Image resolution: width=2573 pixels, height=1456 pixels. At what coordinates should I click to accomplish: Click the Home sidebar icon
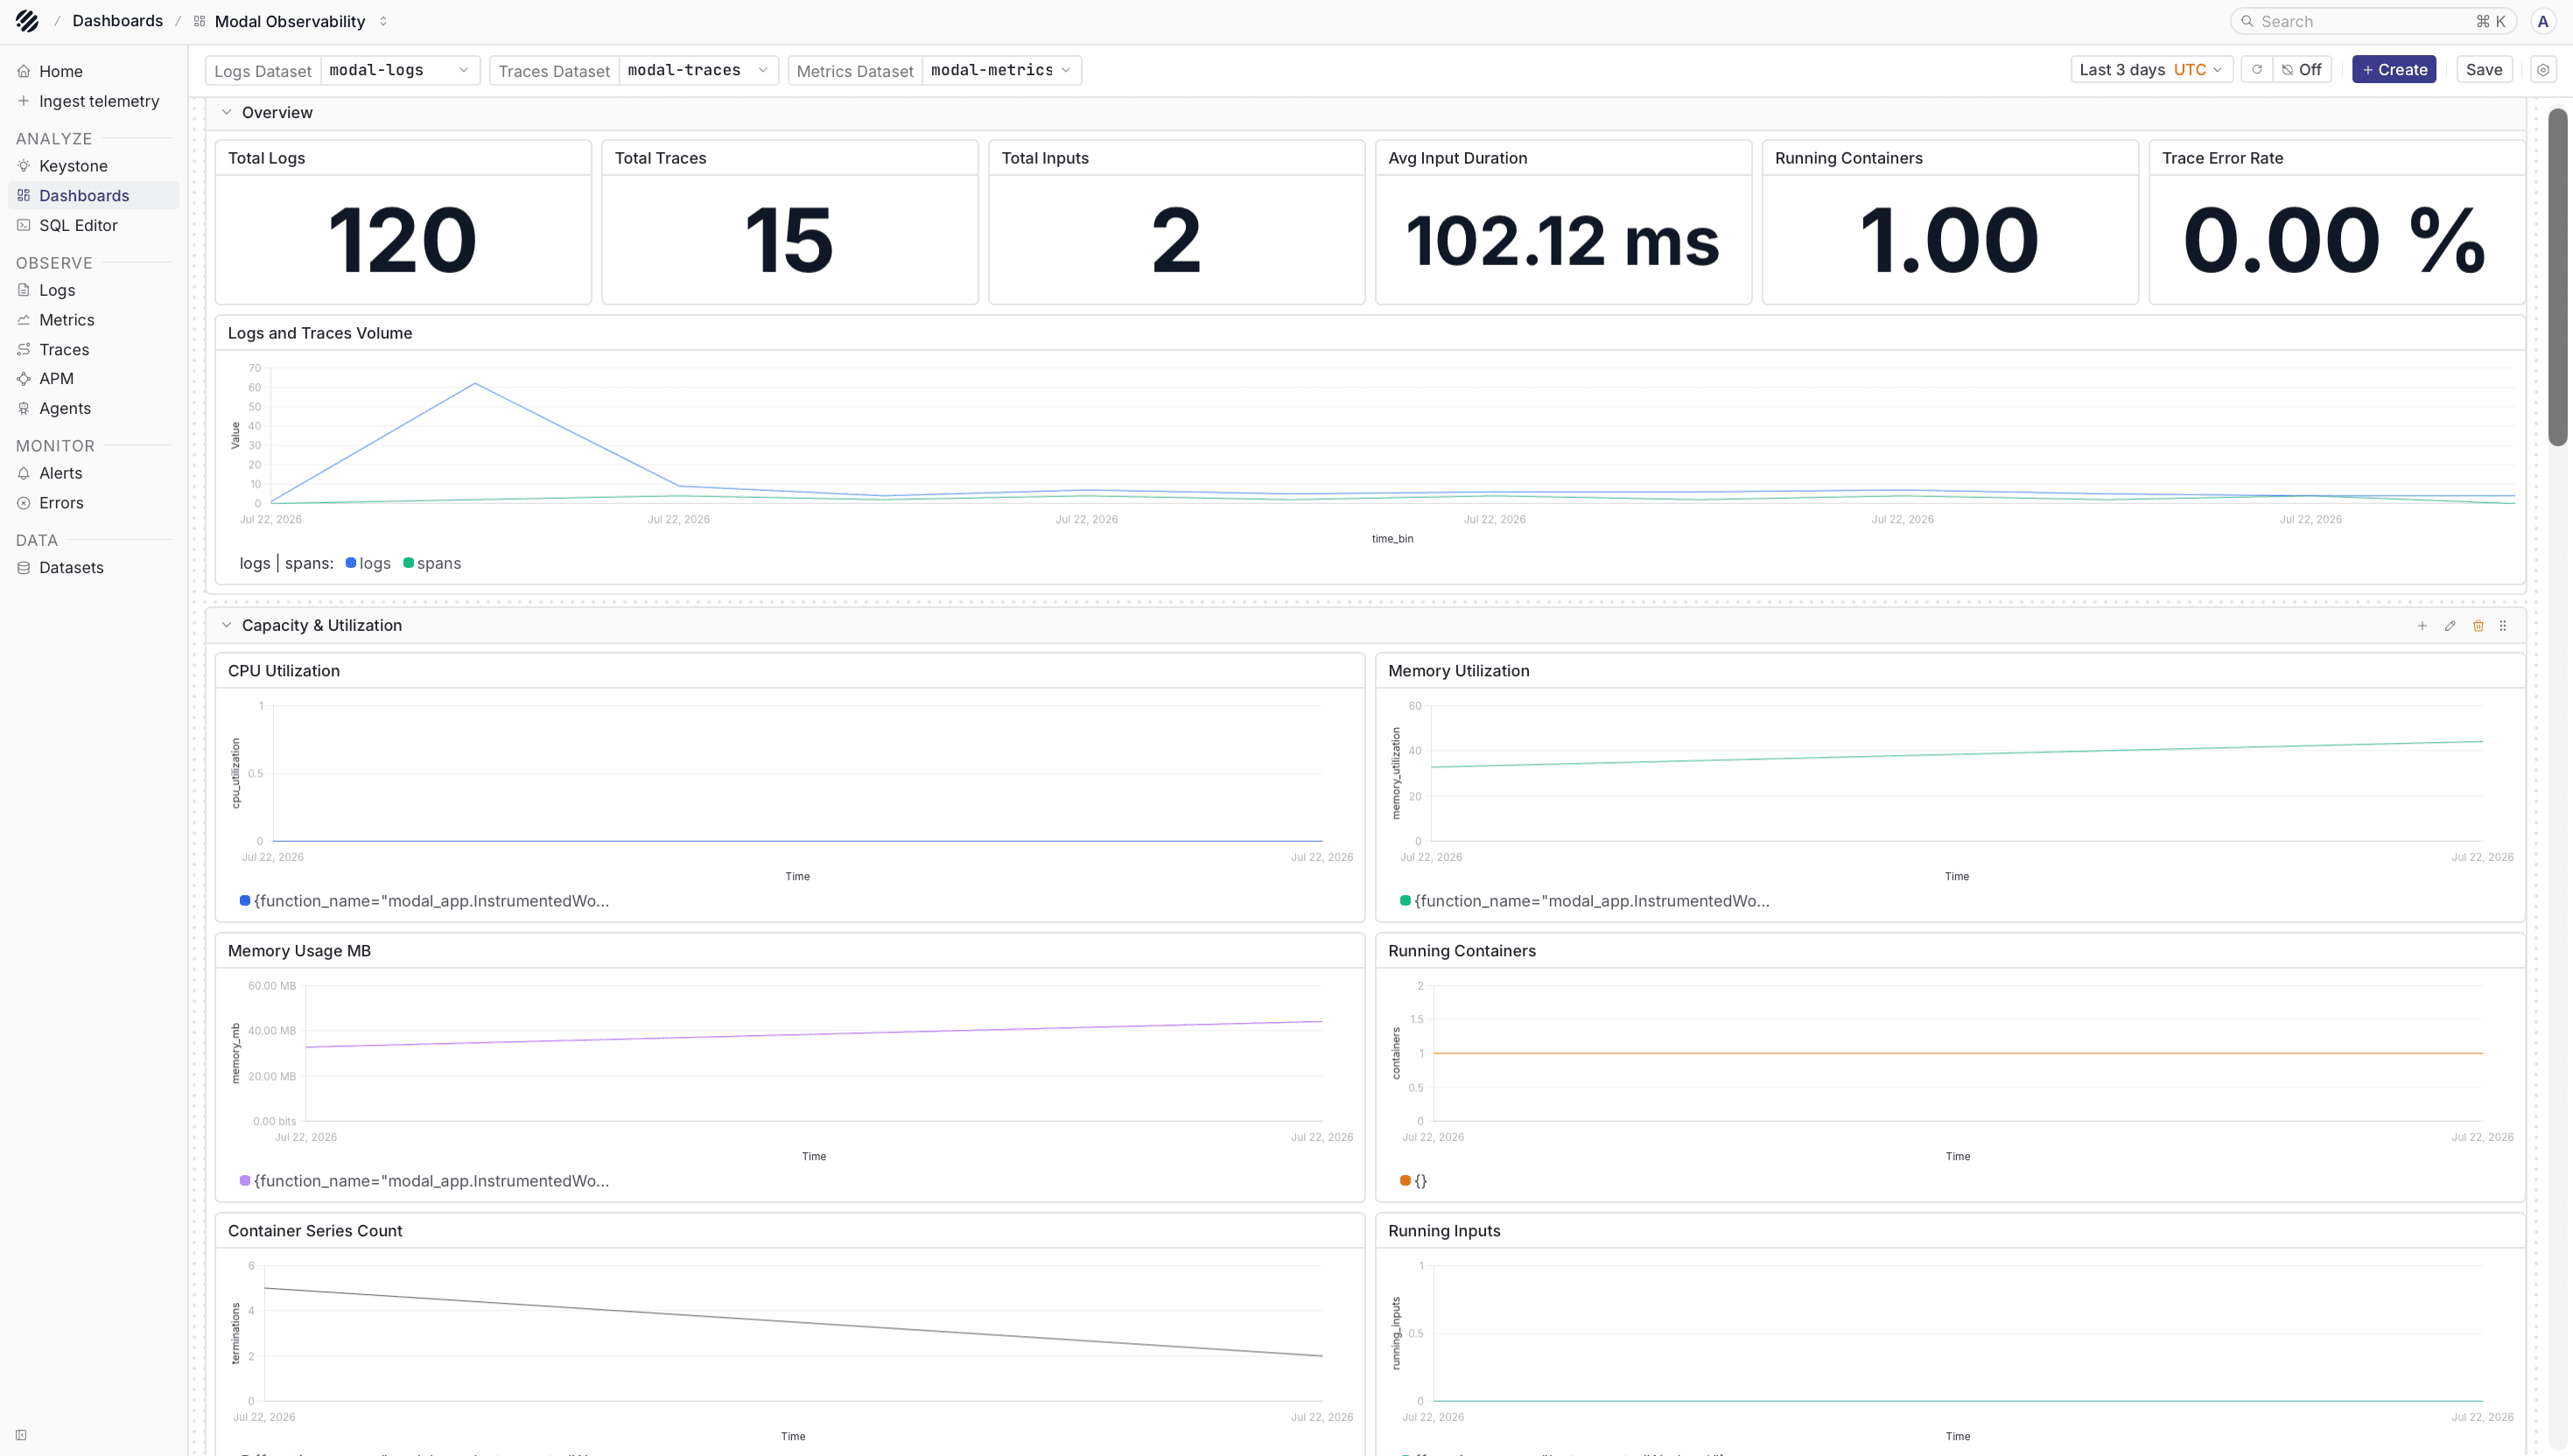(23, 71)
